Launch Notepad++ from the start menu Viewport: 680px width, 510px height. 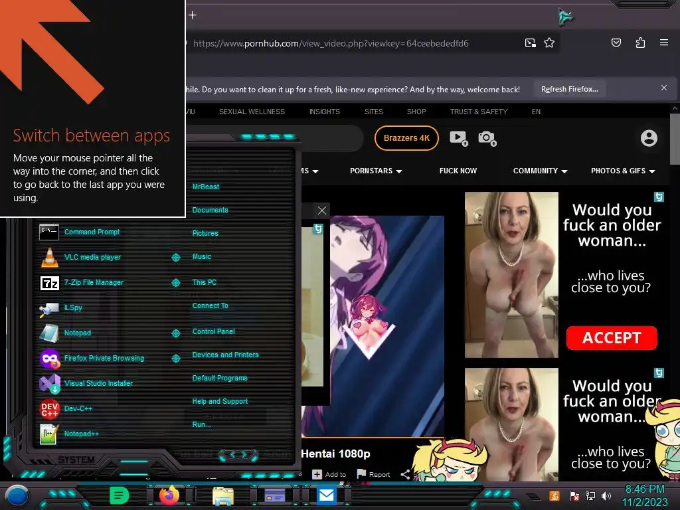pyautogui.click(x=69, y=434)
